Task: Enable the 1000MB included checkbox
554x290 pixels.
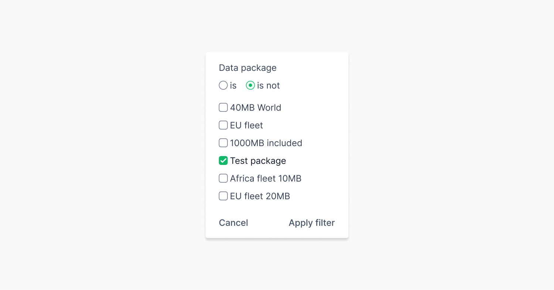Action: click(223, 143)
